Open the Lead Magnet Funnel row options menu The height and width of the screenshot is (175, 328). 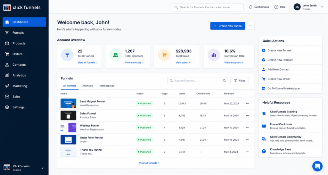[x=248, y=104]
